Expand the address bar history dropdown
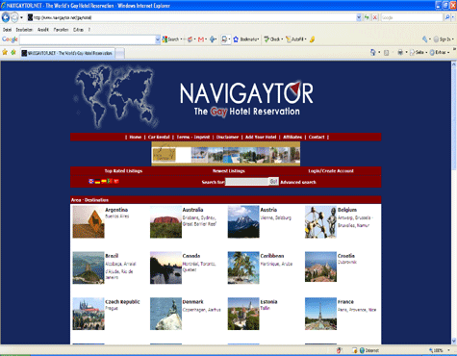 point(359,17)
